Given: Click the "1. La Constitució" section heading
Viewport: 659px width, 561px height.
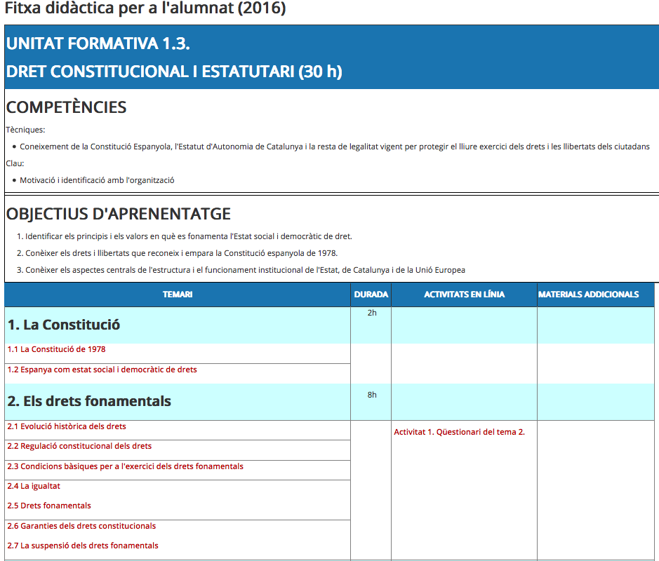Looking at the screenshot, I should [64, 325].
